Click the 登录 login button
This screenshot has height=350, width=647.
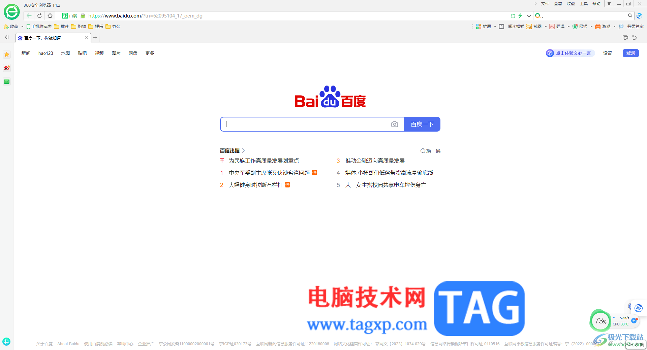click(631, 53)
